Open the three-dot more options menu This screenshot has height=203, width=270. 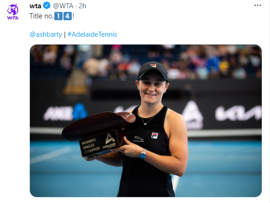click(258, 6)
